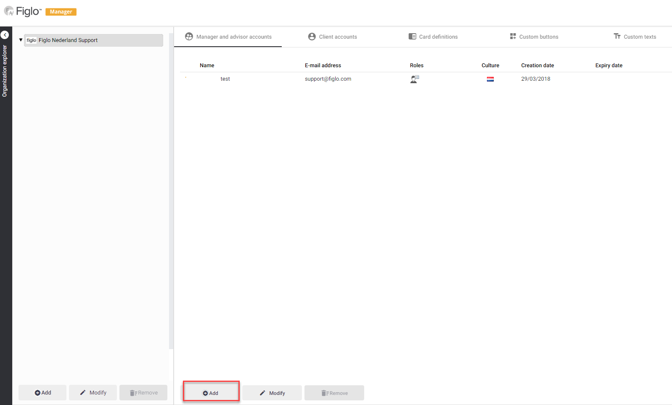Click the Custom texts typography icon
672x405 pixels.
617,37
